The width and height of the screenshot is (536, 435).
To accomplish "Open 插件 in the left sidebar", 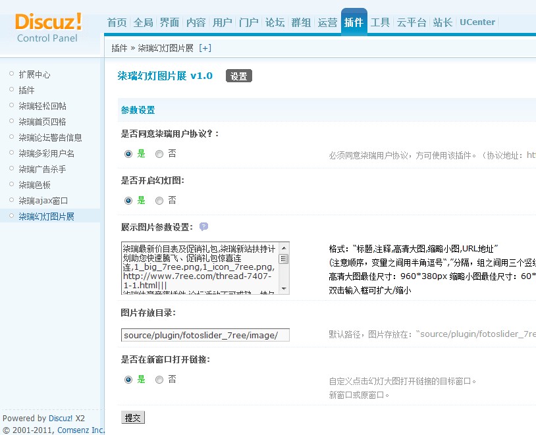I will (26, 90).
